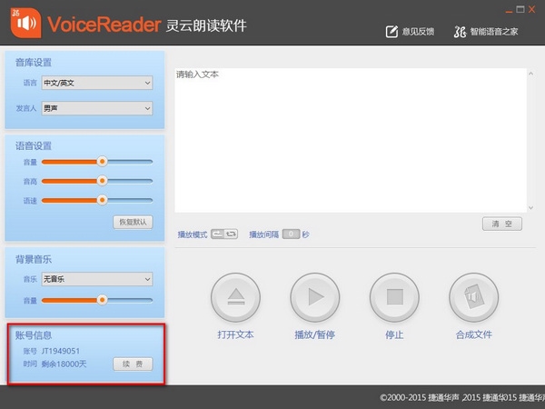Click the 合成文件 file synthesis round button
This screenshot has width=545, height=409.
(474, 297)
